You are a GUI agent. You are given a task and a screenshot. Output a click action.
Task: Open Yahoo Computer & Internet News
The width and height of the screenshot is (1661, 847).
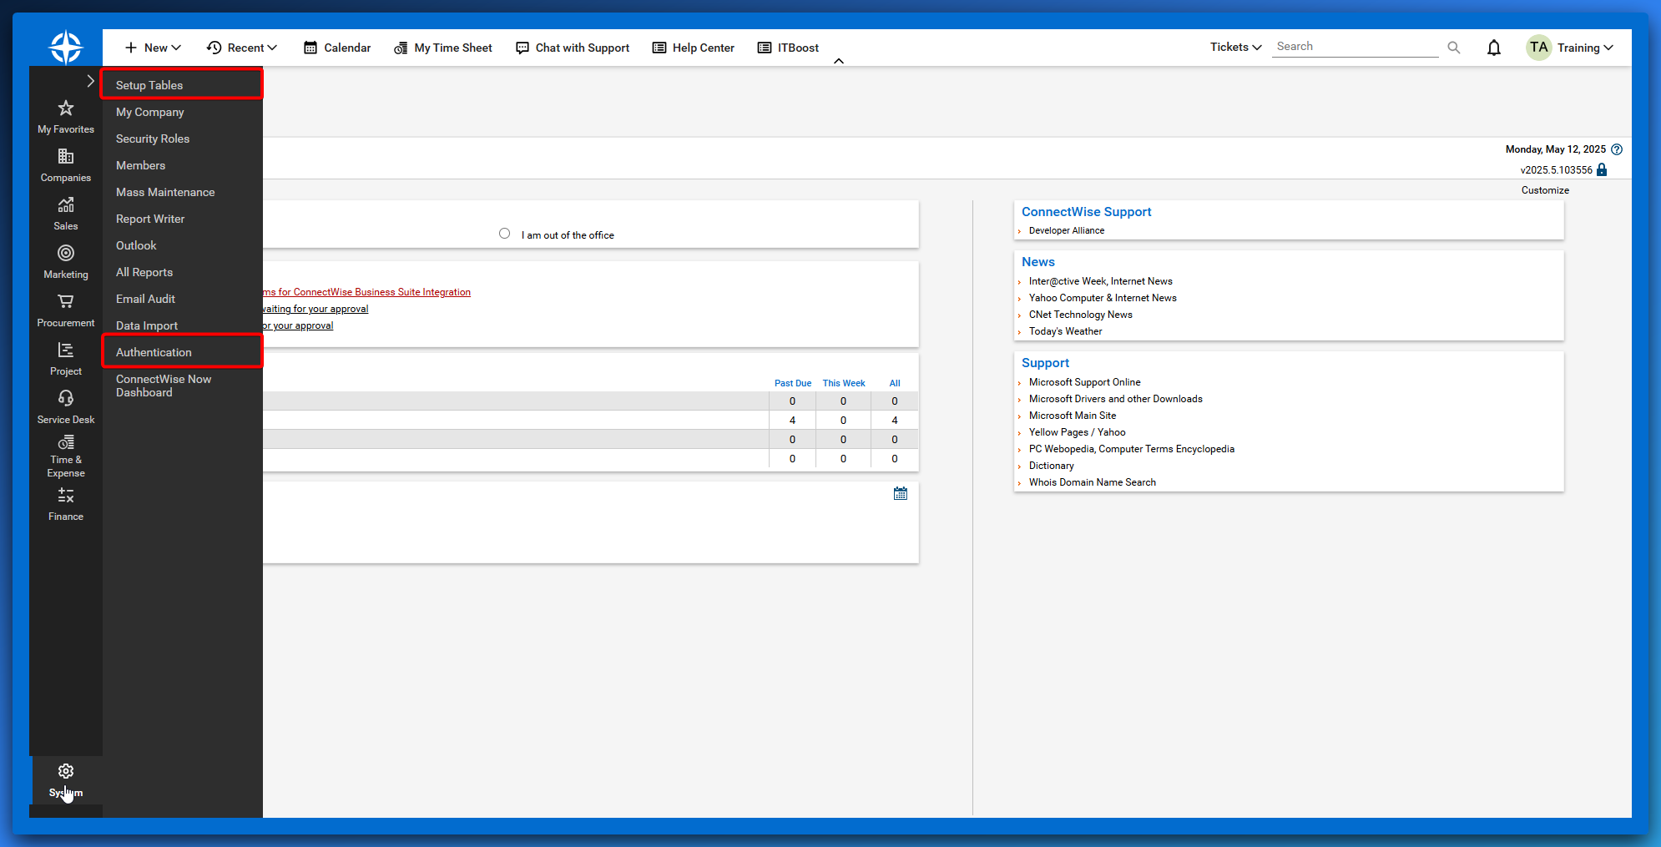coord(1103,298)
